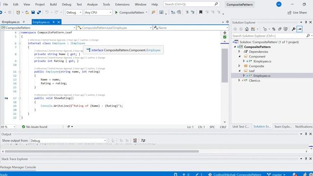Open the Any CPU platform dropdown
The image size is (313, 176).
click(98, 12)
